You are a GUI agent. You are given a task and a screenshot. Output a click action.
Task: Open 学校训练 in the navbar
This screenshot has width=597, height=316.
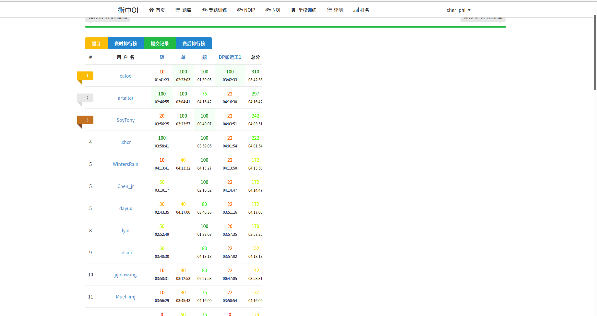tap(304, 10)
